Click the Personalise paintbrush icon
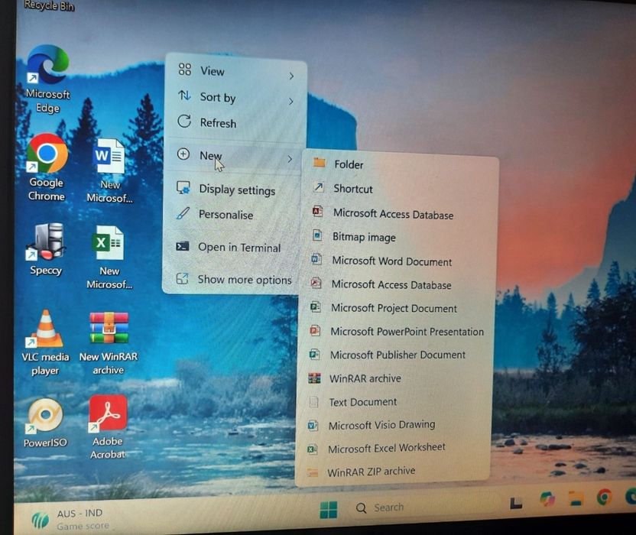636x535 pixels. click(x=183, y=213)
